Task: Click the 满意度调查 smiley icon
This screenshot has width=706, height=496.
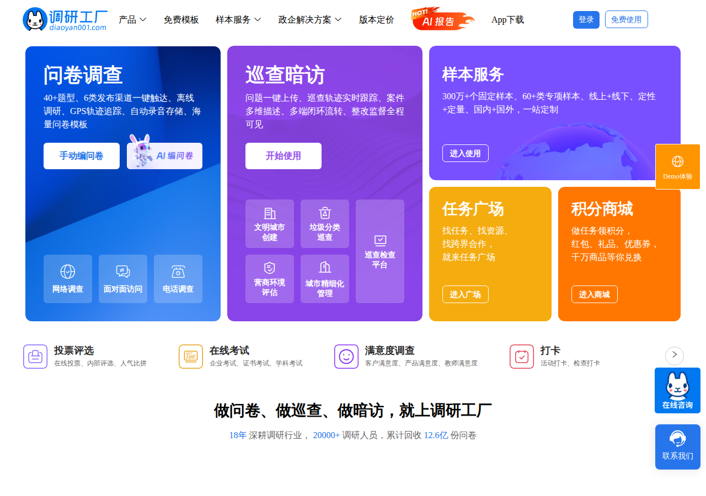Action: 346,357
